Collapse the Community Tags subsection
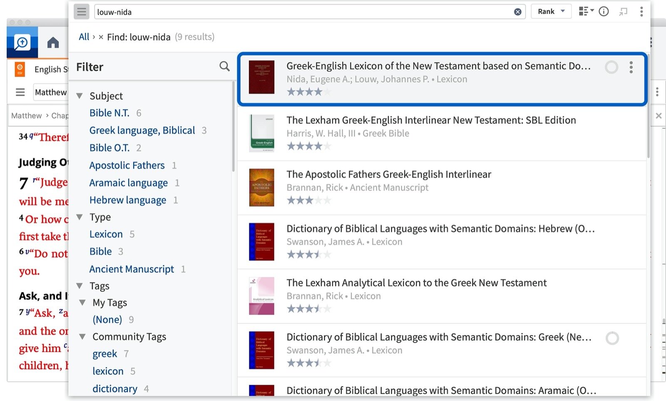Screen dimensions: 666x401 (82, 337)
